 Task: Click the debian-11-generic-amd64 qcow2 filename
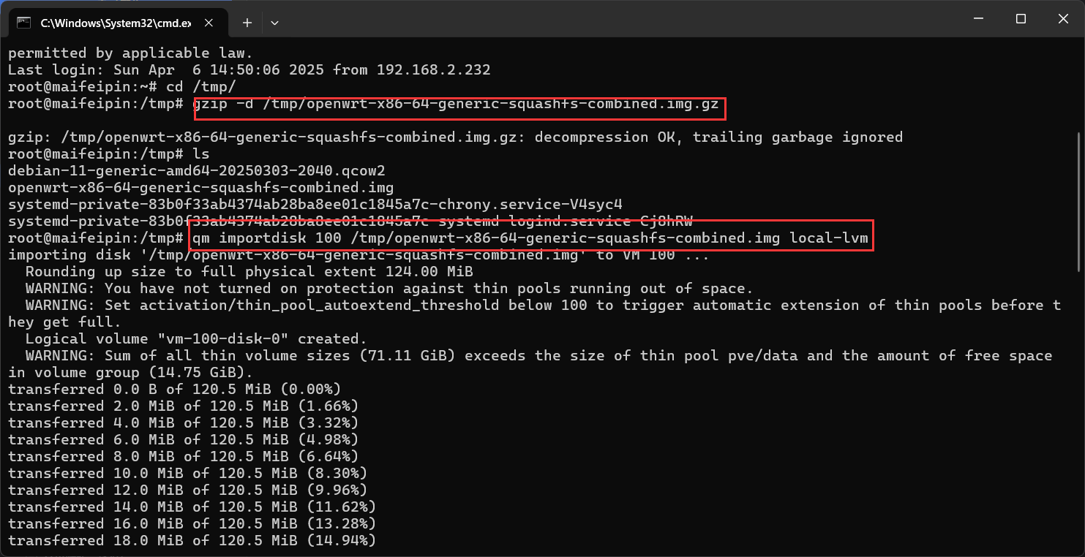[x=197, y=170]
